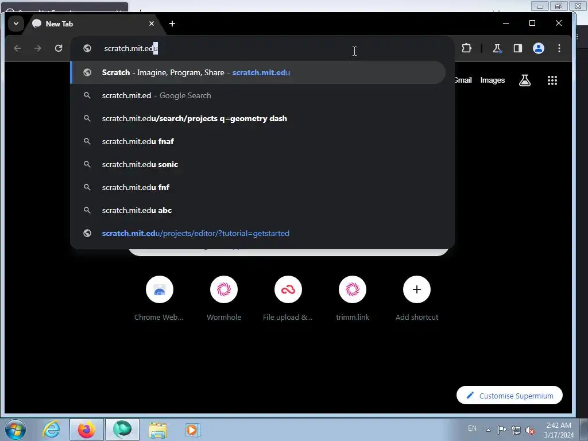Minimize the outer background window
Screen dimensions: 588x441
pos(540,6)
